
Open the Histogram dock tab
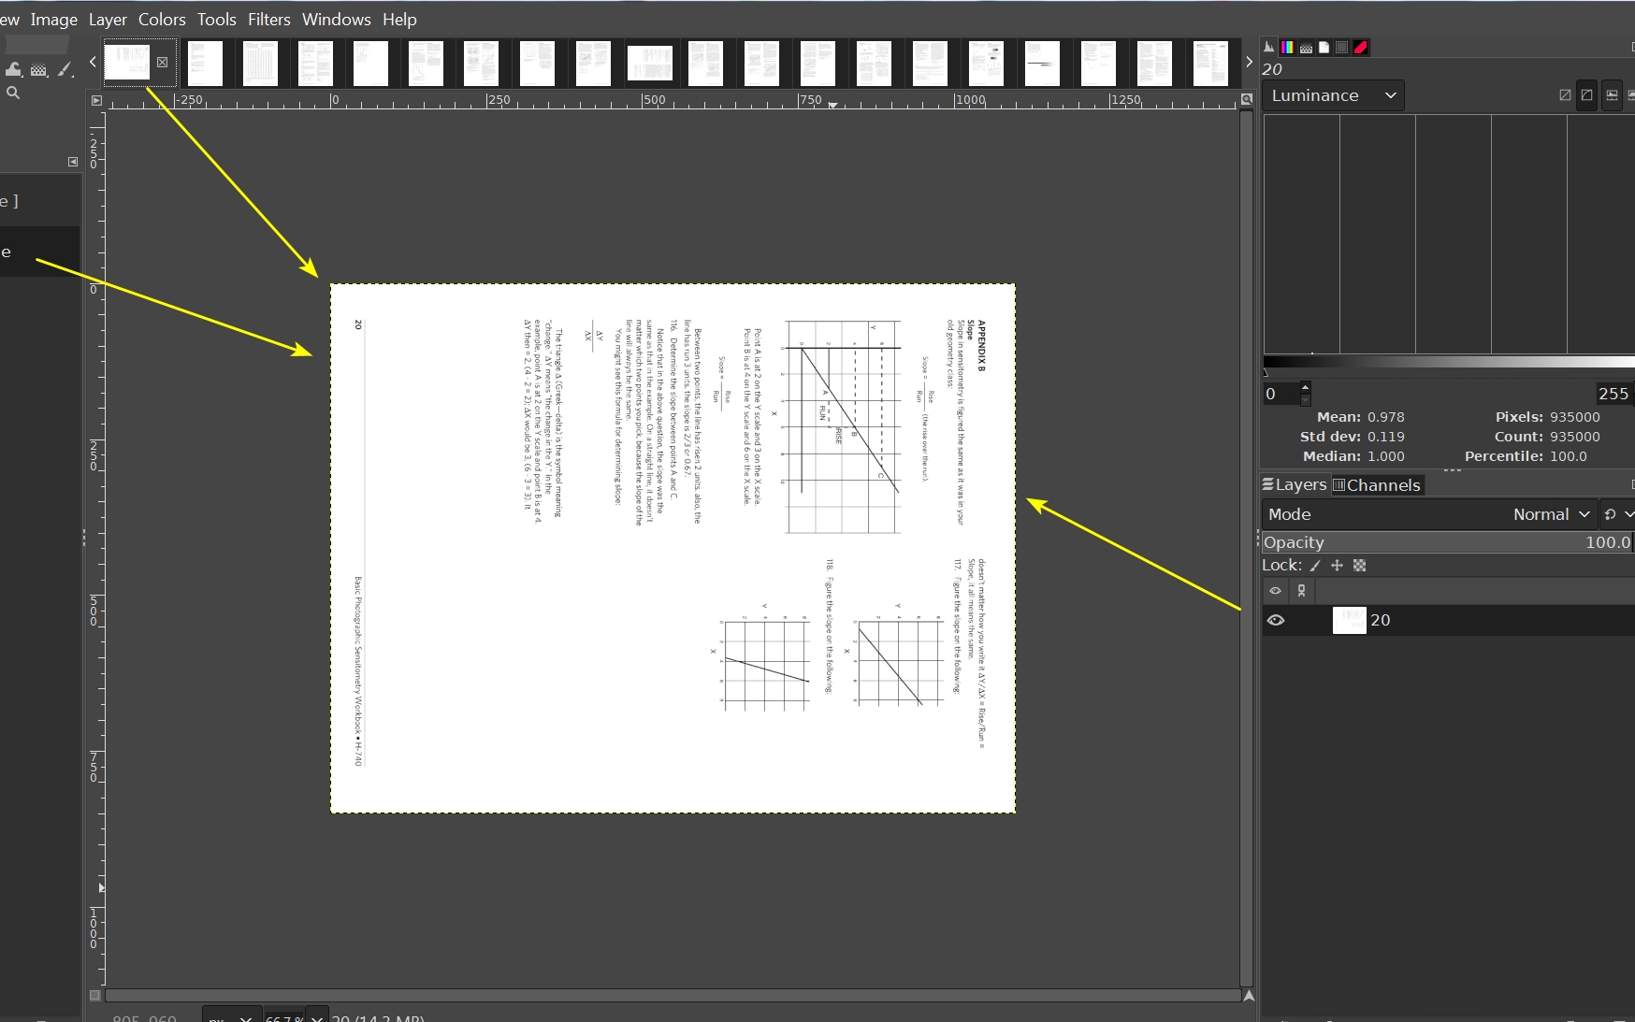pyautogui.click(x=1269, y=47)
